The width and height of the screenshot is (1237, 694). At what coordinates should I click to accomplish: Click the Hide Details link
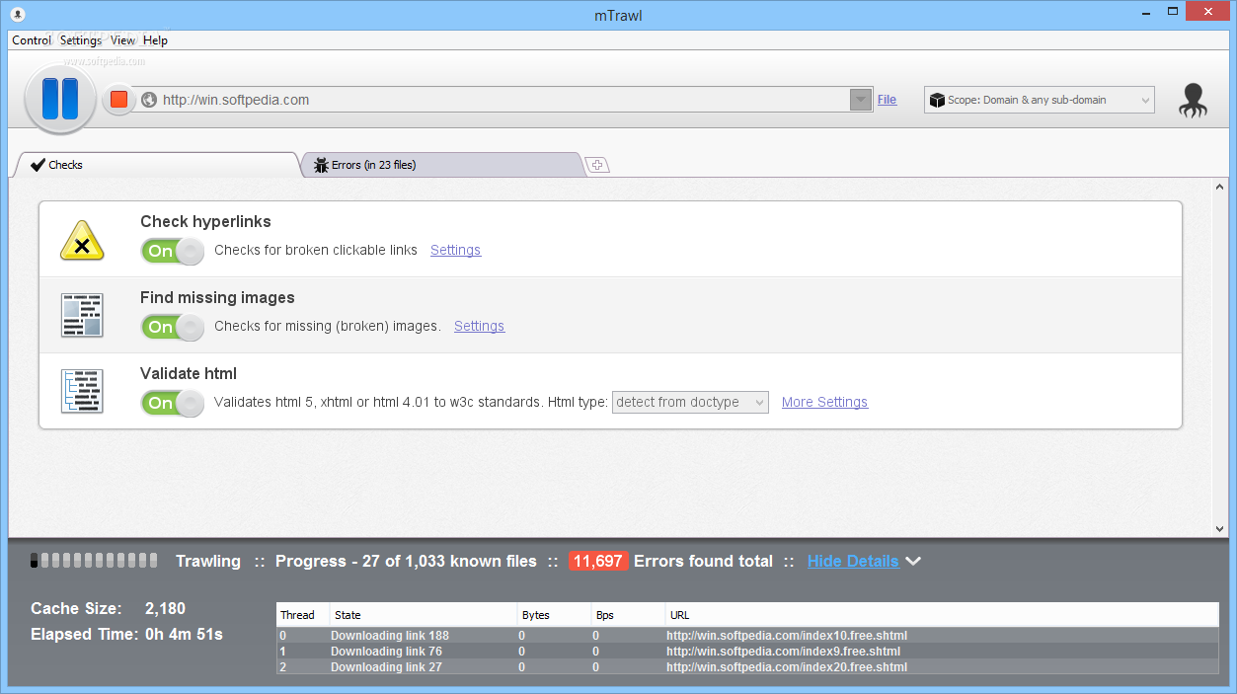[x=853, y=561]
